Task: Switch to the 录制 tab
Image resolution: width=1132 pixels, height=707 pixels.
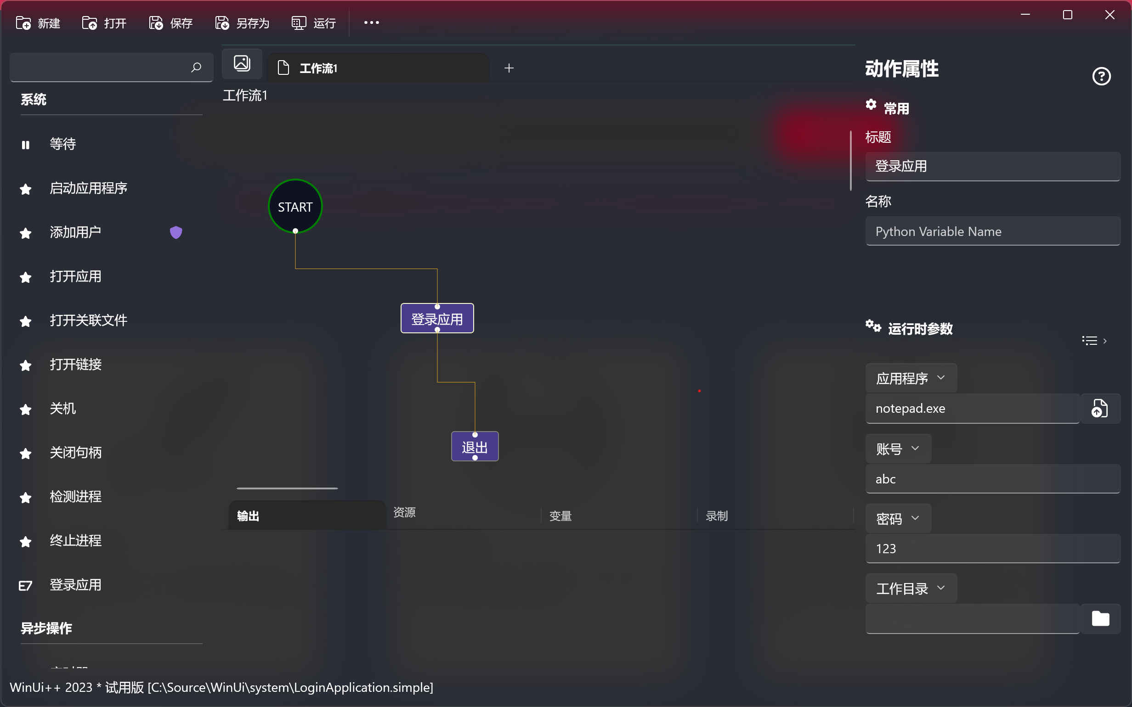Action: pos(717,516)
